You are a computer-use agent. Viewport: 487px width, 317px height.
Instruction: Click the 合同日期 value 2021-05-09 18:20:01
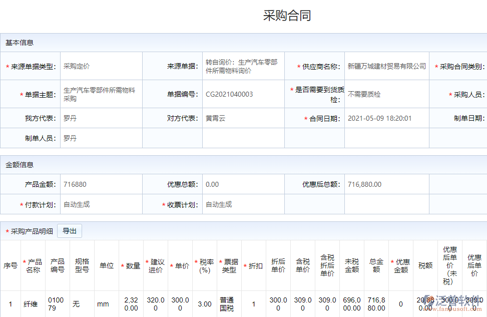[379, 119]
